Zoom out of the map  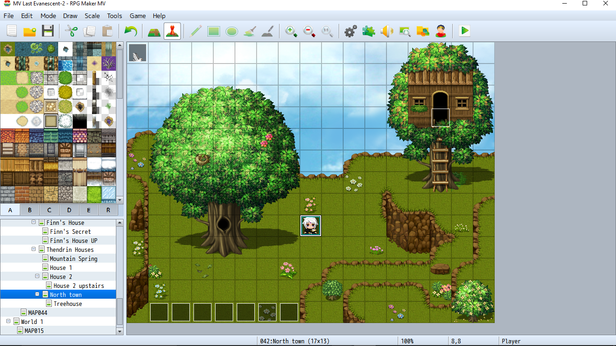tap(309, 31)
